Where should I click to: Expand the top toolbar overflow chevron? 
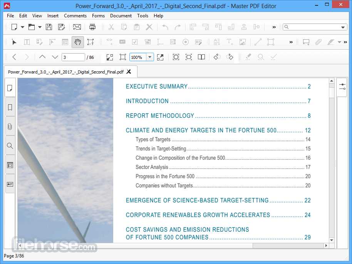[x=274, y=27]
